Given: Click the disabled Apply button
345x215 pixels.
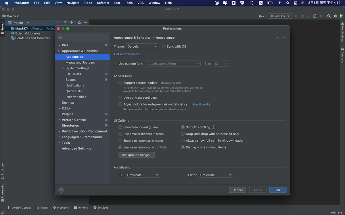Looking at the screenshot, I should tap(258, 190).
